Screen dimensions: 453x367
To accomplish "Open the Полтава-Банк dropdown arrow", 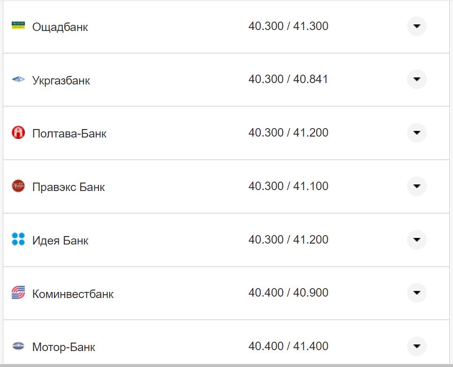I will point(416,133).
